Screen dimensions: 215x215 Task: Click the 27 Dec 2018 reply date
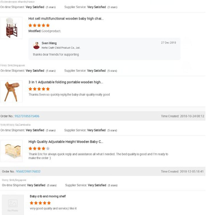coord(169,43)
